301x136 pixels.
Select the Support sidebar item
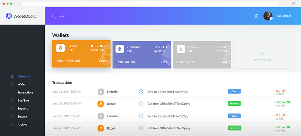point(23,109)
